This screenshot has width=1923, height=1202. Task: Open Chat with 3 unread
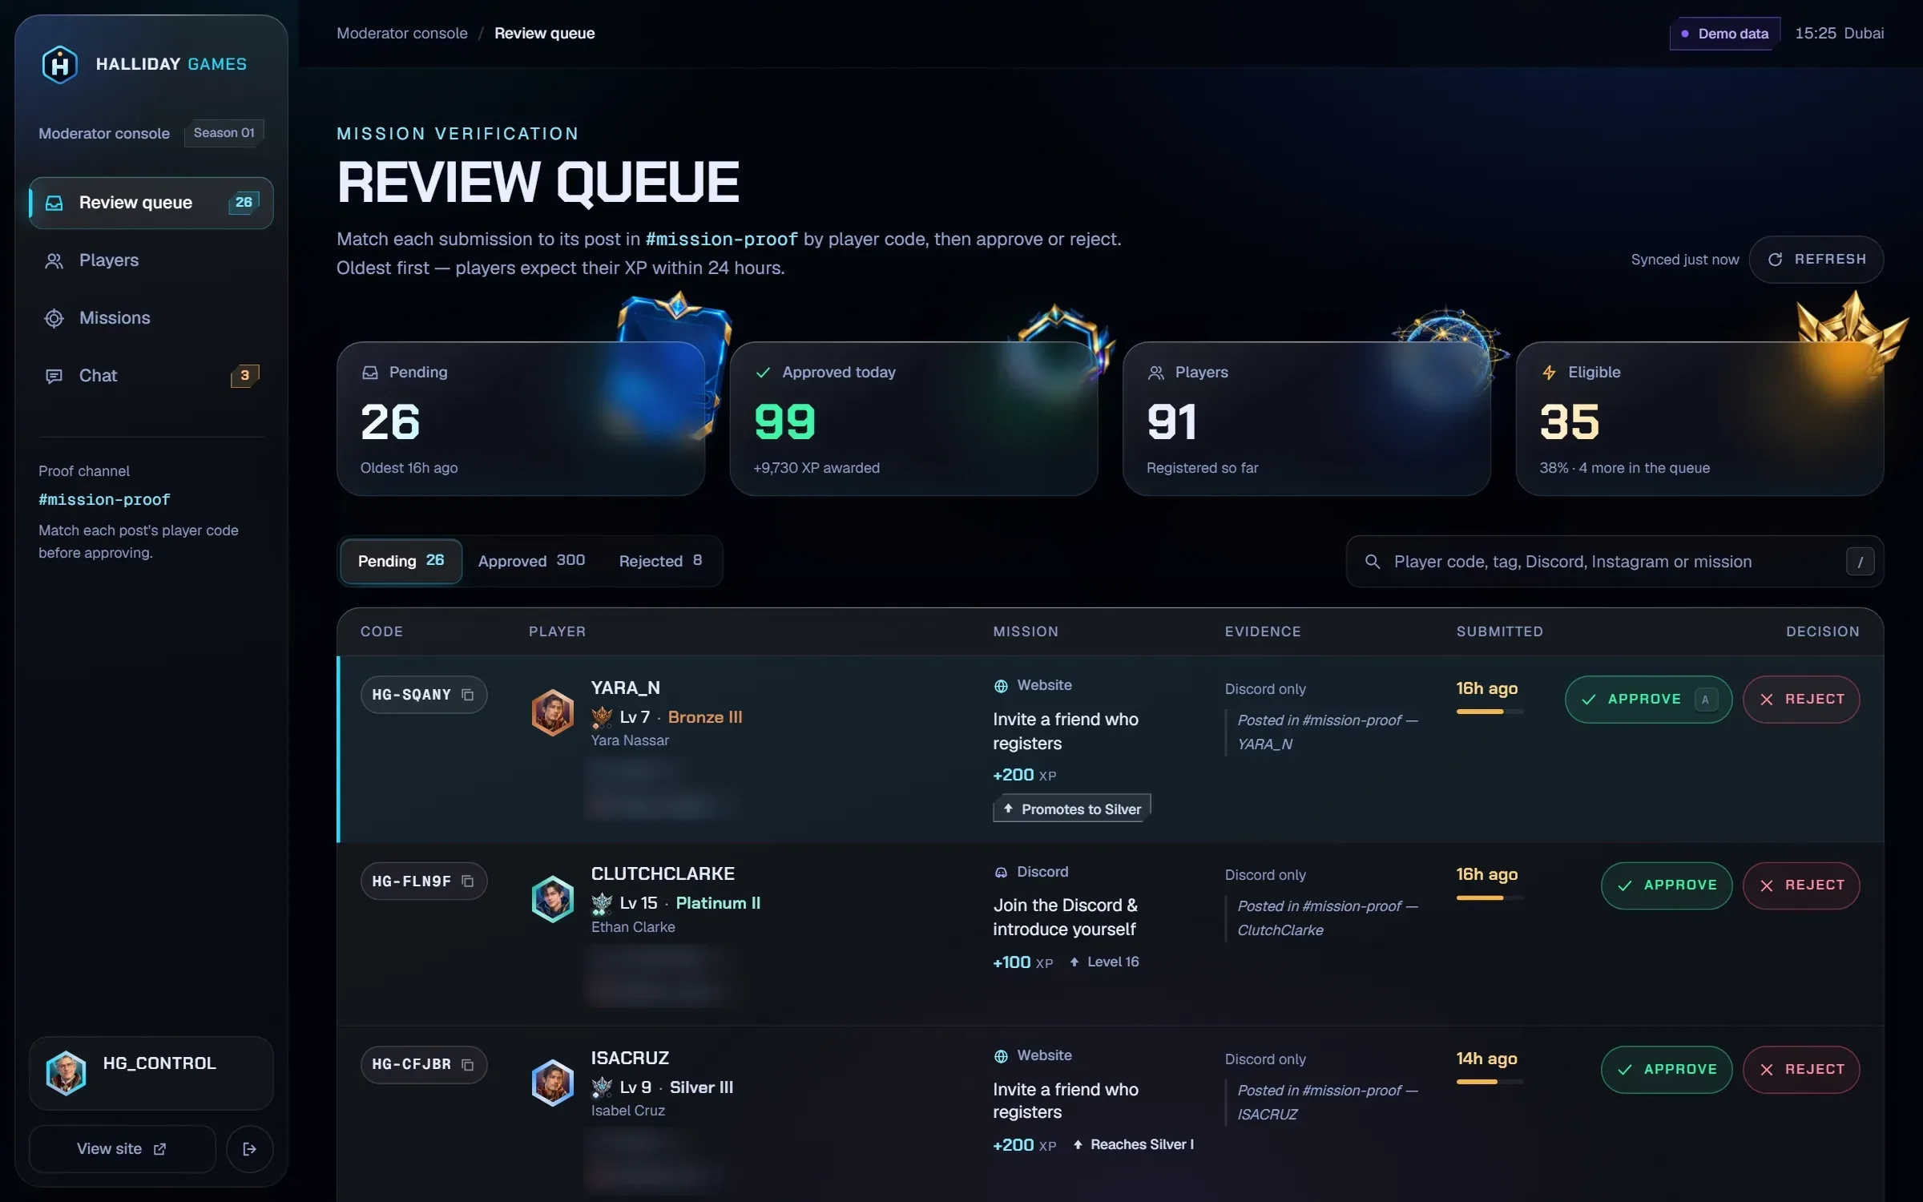151,376
